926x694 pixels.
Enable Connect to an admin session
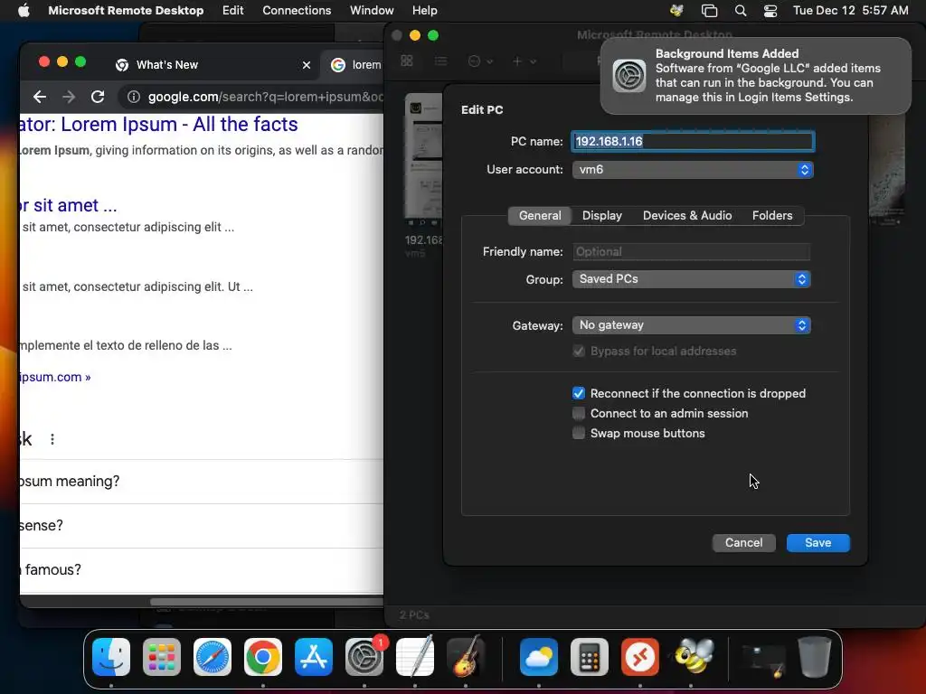579,413
